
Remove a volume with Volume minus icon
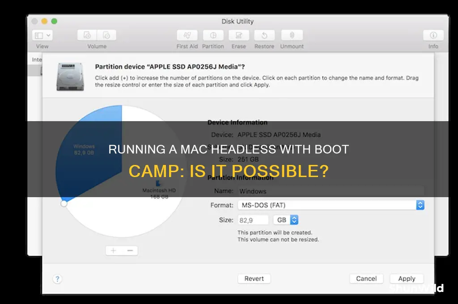point(106,35)
